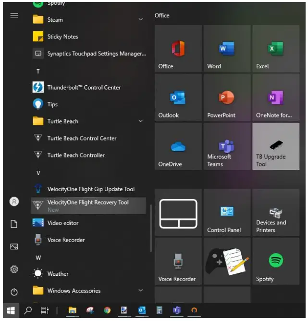
Task: Open taskbar Search
Action: [28, 311]
